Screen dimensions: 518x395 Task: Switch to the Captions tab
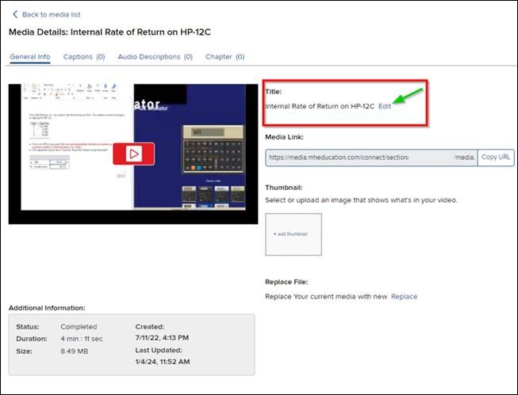point(83,57)
